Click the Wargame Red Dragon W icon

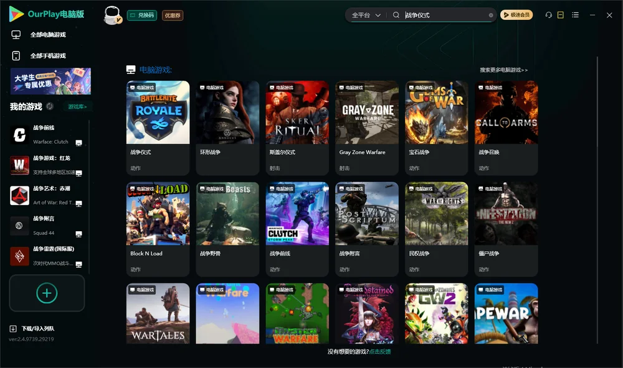(x=19, y=165)
